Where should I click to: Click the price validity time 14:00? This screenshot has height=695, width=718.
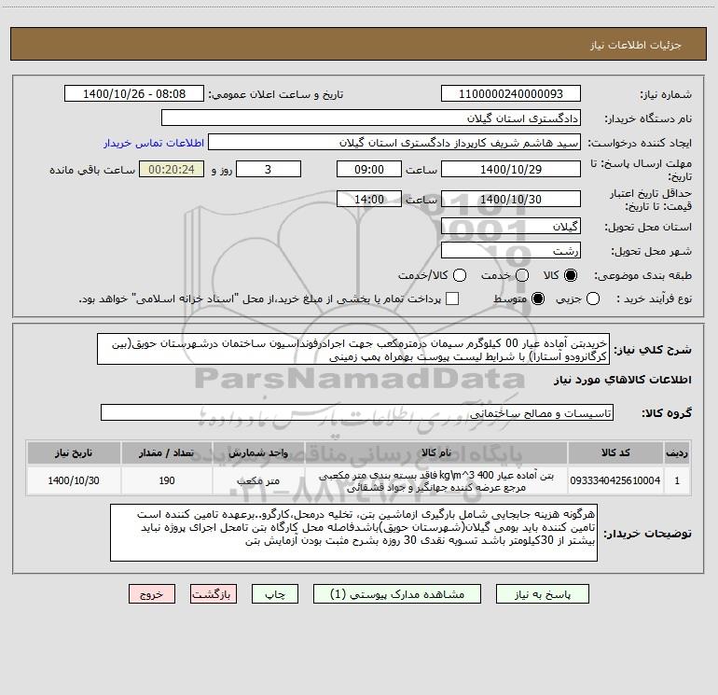pyautogui.click(x=369, y=200)
